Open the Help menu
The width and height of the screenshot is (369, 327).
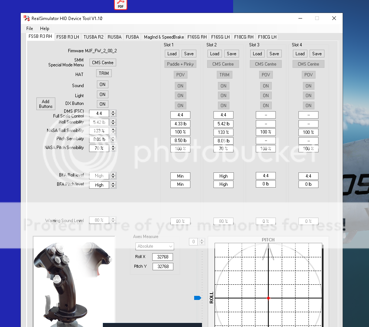click(x=45, y=29)
